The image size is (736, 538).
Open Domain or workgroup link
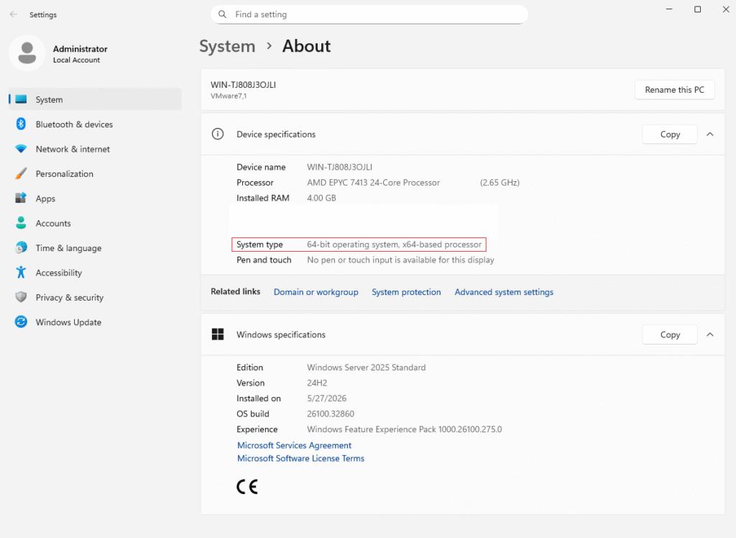click(316, 292)
